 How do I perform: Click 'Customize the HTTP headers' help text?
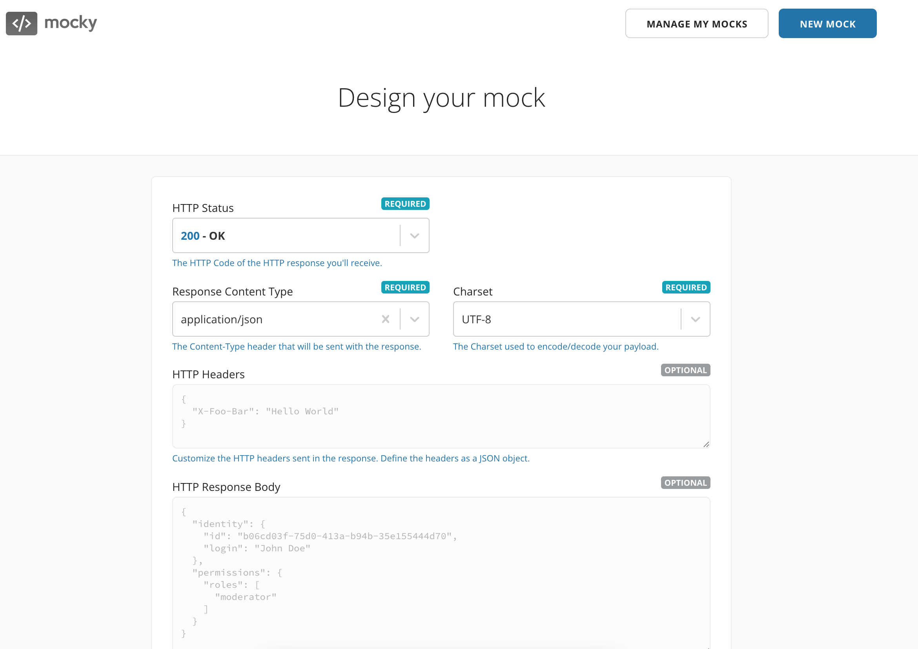click(351, 458)
